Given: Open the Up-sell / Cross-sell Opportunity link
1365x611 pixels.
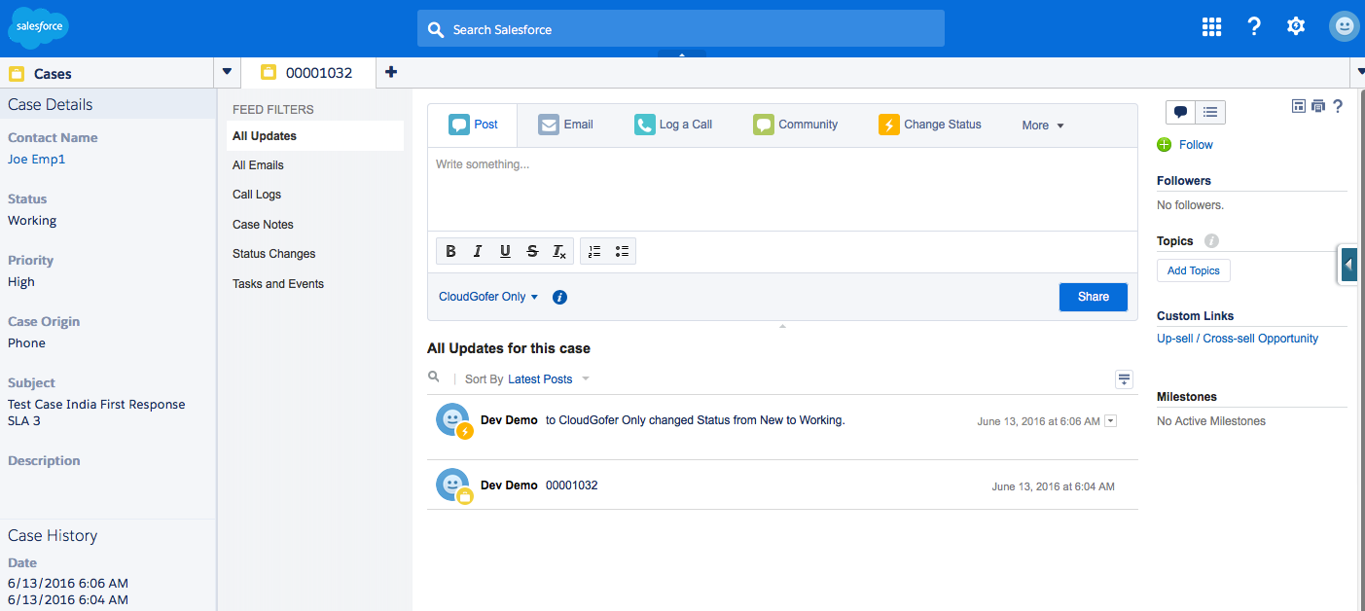Looking at the screenshot, I should click(1238, 339).
